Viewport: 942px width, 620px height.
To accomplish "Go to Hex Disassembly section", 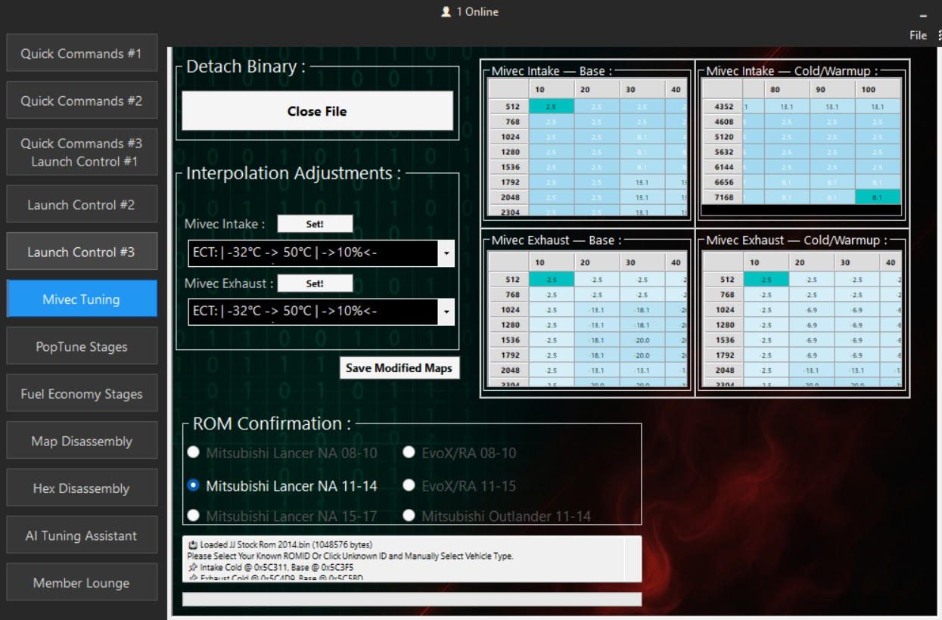I will (82, 488).
